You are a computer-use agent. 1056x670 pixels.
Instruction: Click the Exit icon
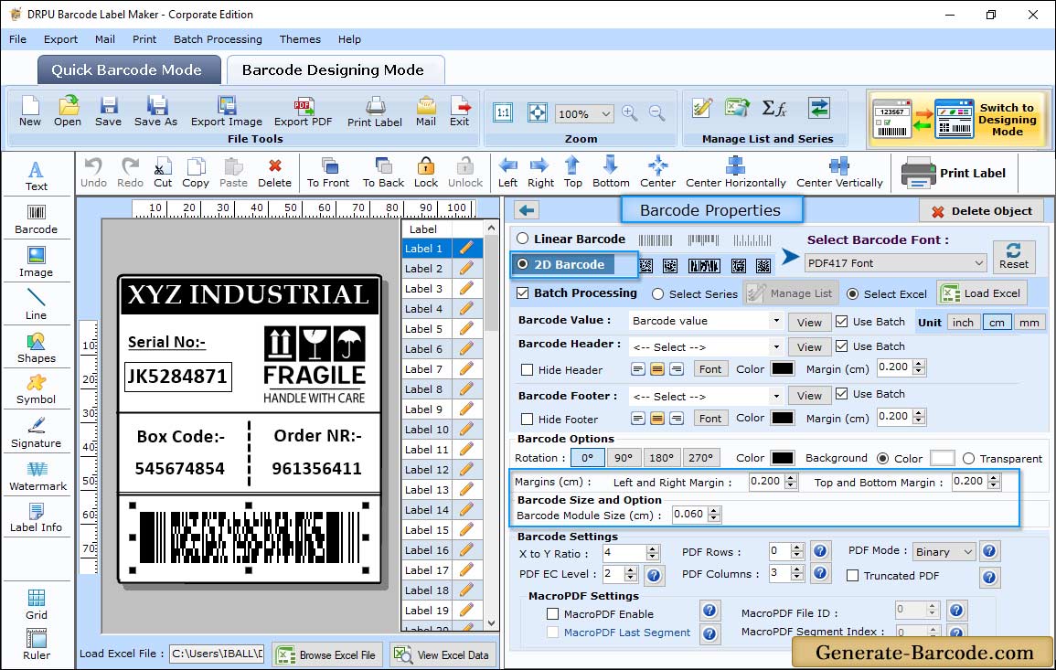pyautogui.click(x=459, y=112)
